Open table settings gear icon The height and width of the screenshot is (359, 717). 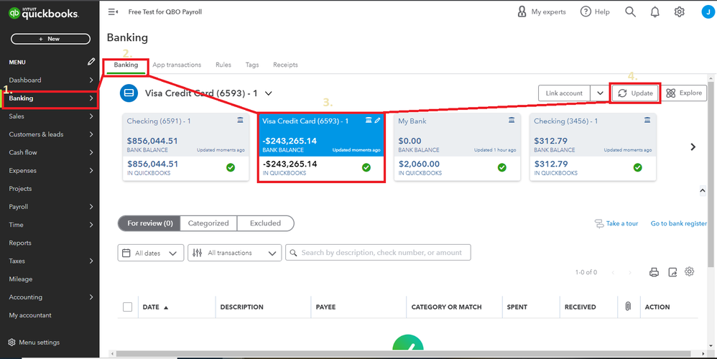[690, 271]
